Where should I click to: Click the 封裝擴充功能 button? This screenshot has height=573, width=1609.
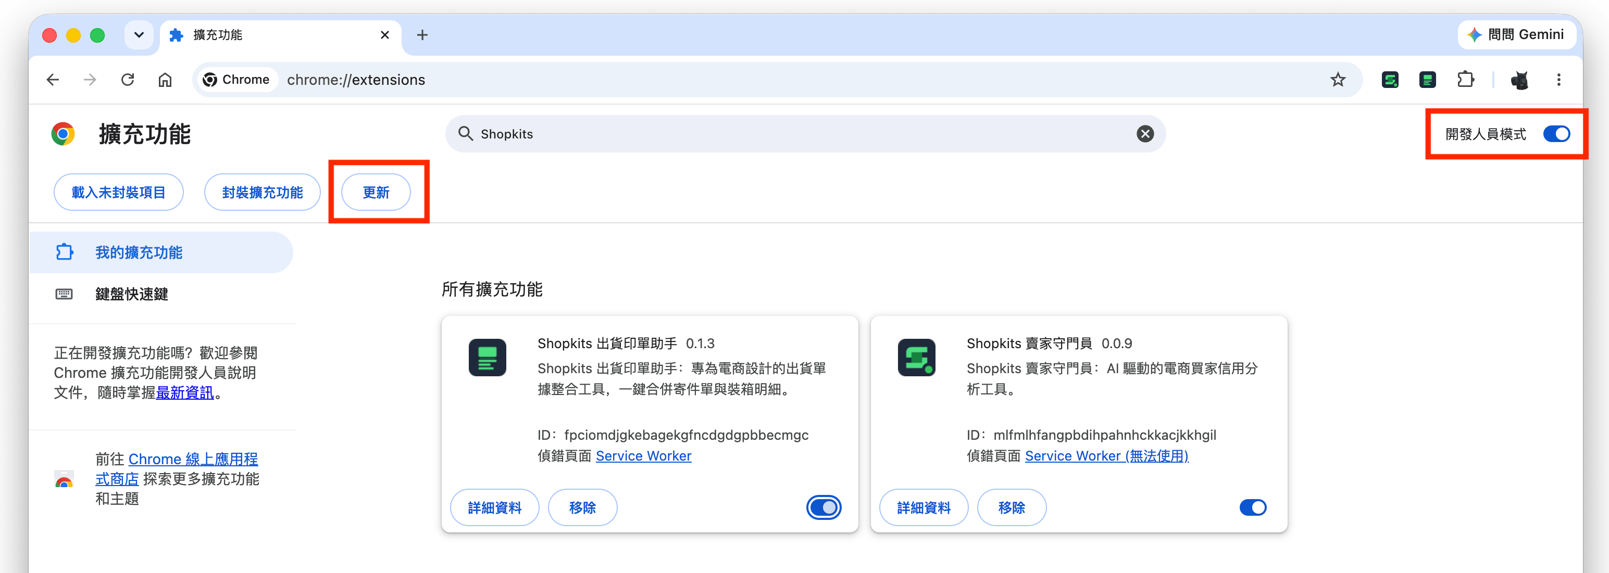tap(263, 192)
